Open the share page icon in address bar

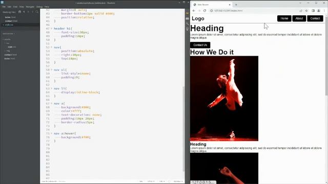[301, 11]
